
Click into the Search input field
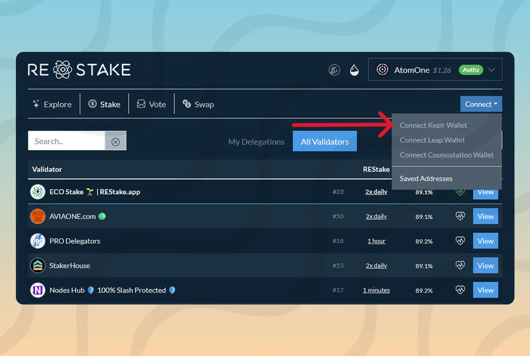(x=67, y=141)
